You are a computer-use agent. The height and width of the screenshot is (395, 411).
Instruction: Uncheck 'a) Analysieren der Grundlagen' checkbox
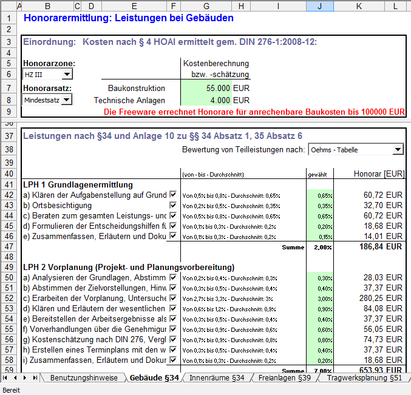[x=173, y=277]
